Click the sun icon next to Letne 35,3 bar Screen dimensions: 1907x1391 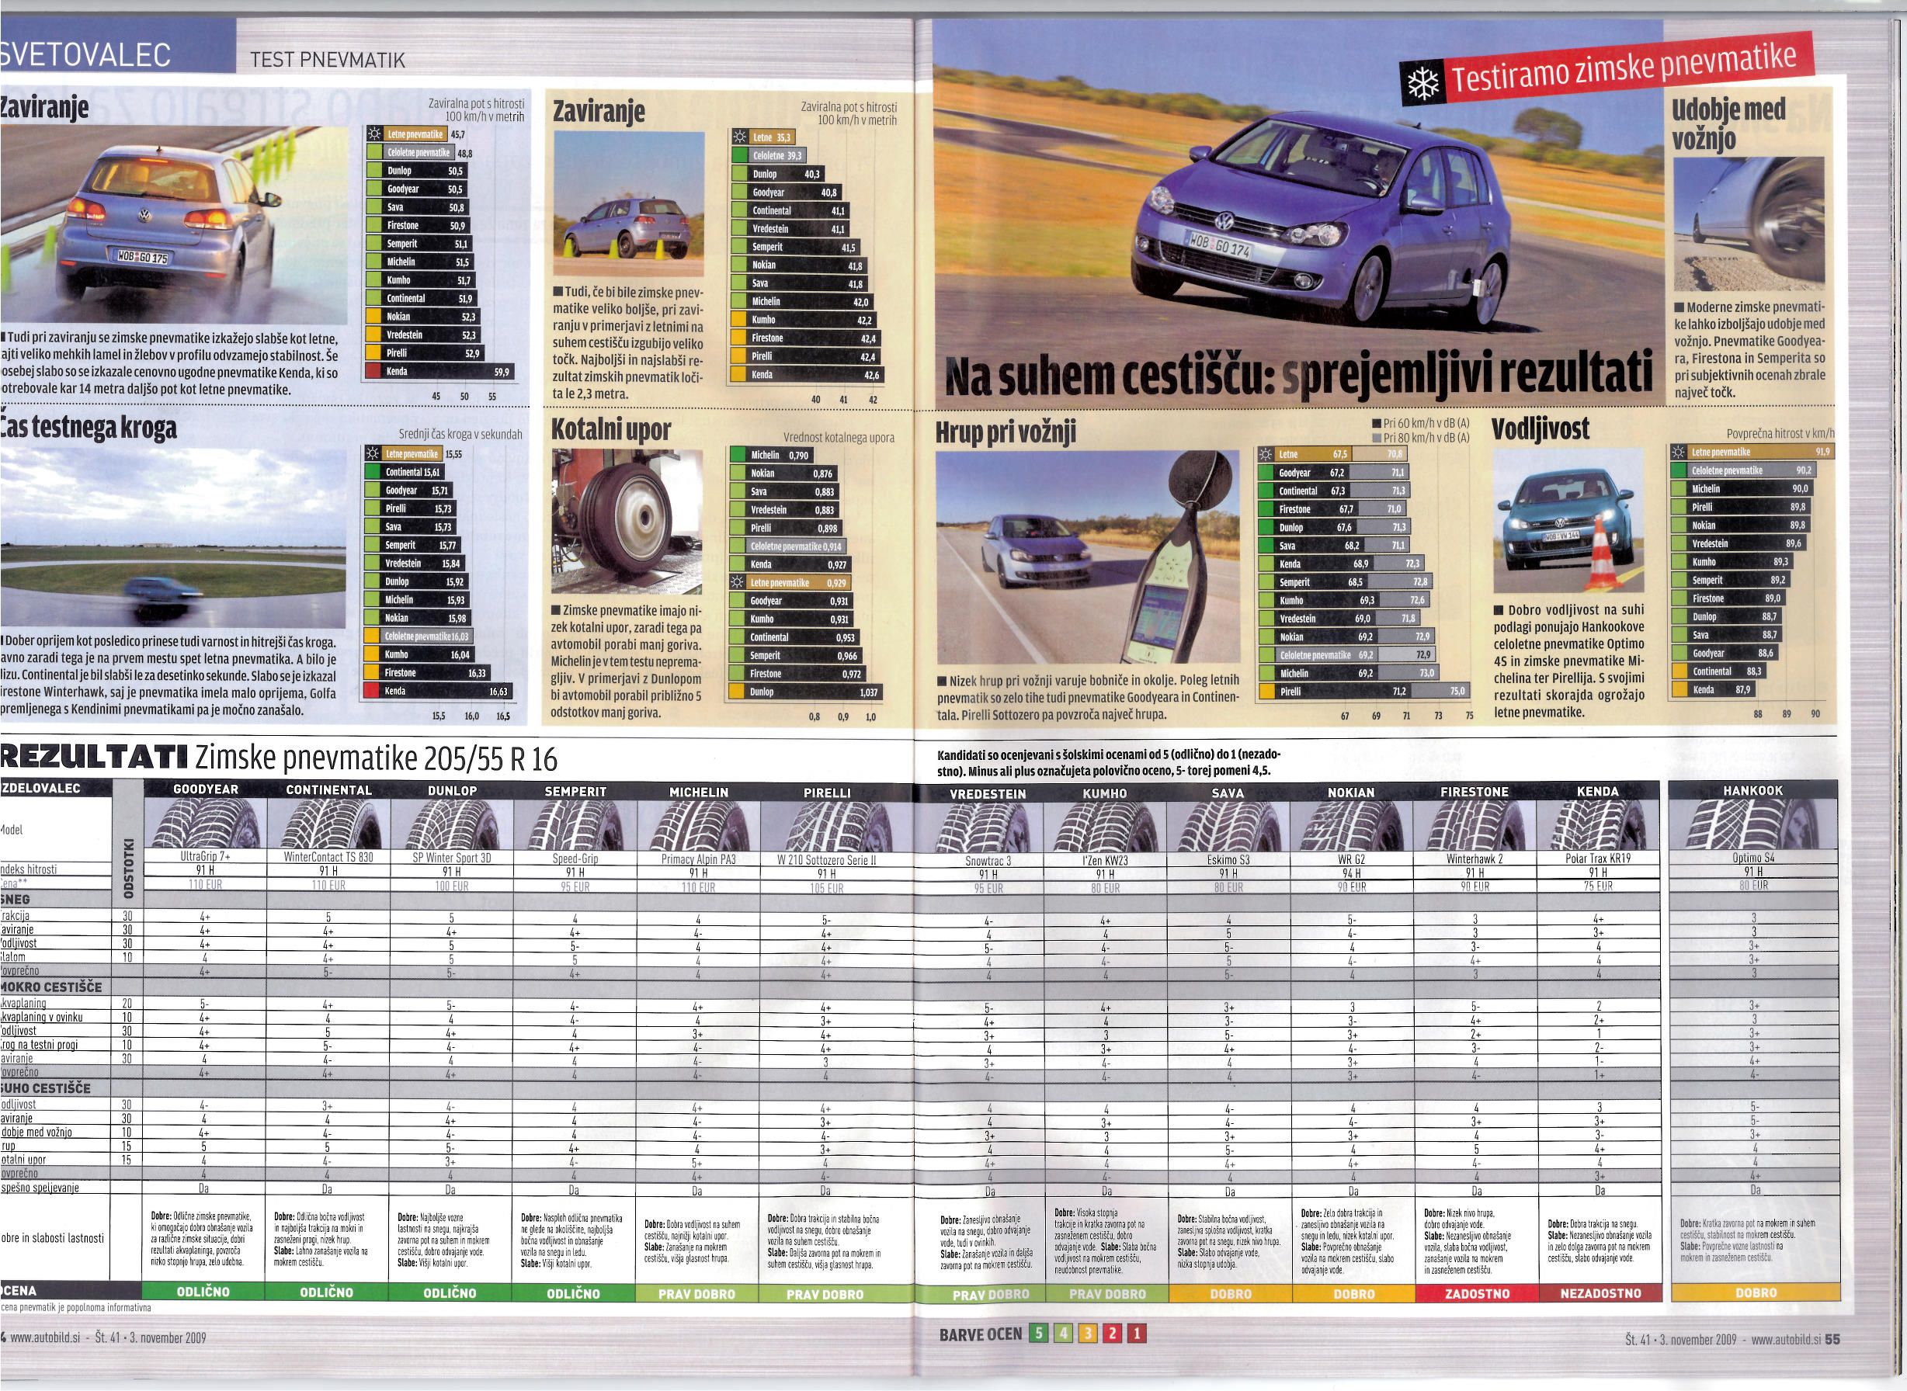(739, 137)
